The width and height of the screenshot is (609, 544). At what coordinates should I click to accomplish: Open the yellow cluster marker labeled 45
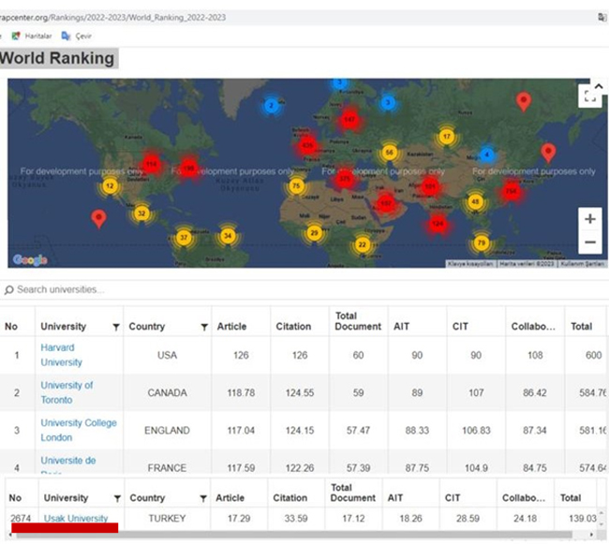(x=475, y=201)
